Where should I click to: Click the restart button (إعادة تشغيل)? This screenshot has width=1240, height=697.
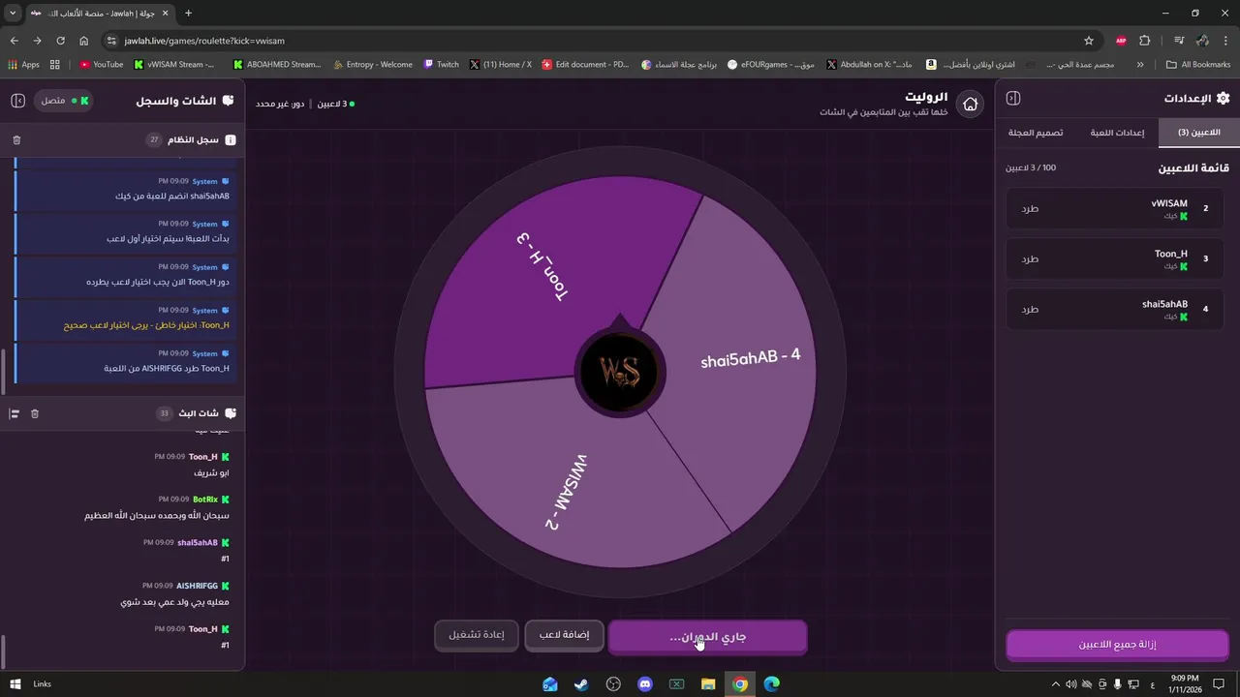(477, 635)
